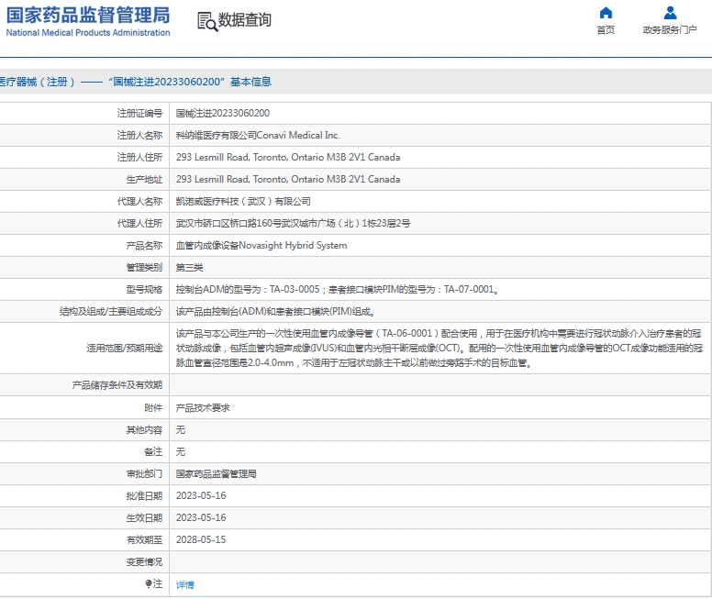Screen dimensions: 712x599
Task: Select the intended use paragraph text
Action: [x=439, y=349]
